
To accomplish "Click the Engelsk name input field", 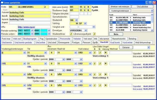I will (x=30, y=23).
